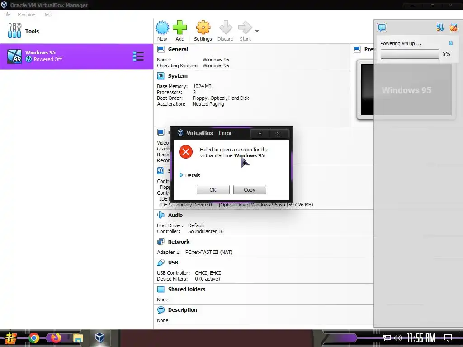This screenshot has width=463, height=347.
Task: Open the action center notification icon
Action: click(448, 338)
